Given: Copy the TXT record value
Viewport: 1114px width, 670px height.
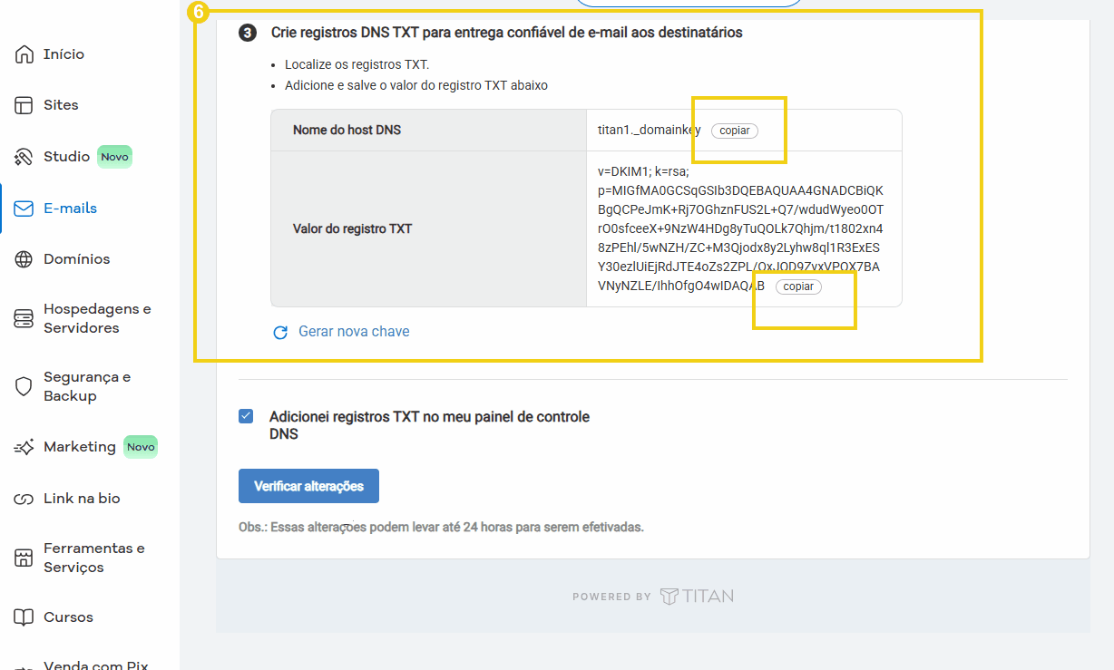Looking at the screenshot, I should (797, 286).
